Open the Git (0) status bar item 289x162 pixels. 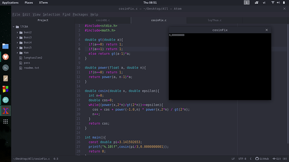coord(280,159)
